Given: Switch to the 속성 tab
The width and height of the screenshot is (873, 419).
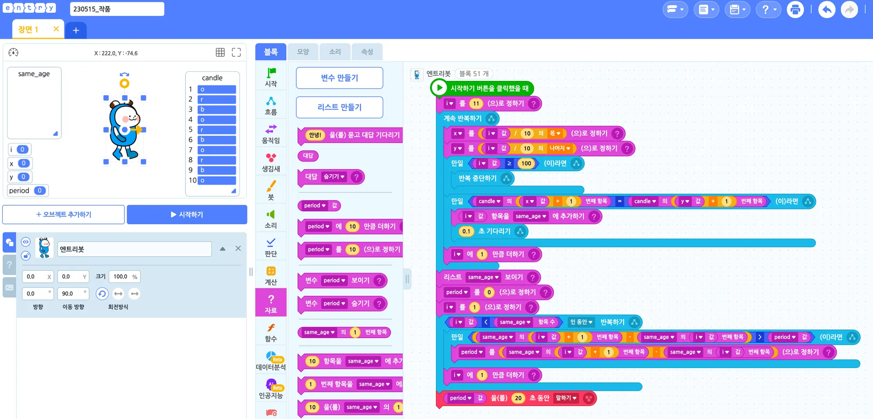Looking at the screenshot, I should pos(367,52).
